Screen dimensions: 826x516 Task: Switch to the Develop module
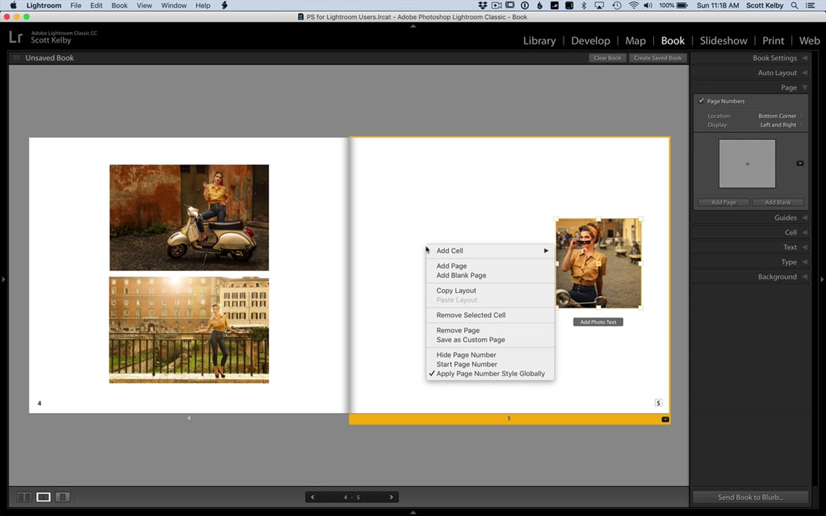(591, 41)
